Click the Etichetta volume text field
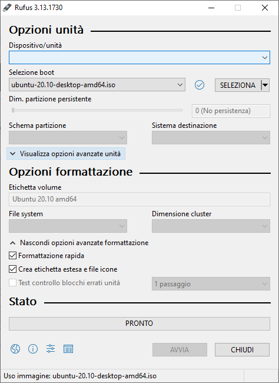The width and height of the screenshot is (279, 383). pos(139,199)
